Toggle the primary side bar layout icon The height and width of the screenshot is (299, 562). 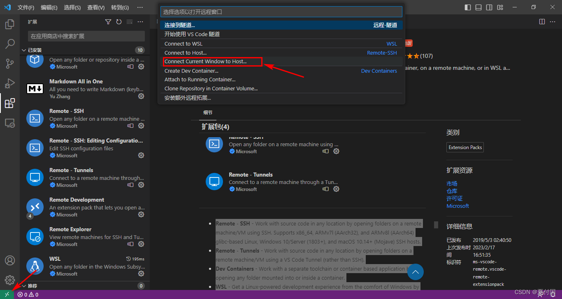tap(468, 7)
